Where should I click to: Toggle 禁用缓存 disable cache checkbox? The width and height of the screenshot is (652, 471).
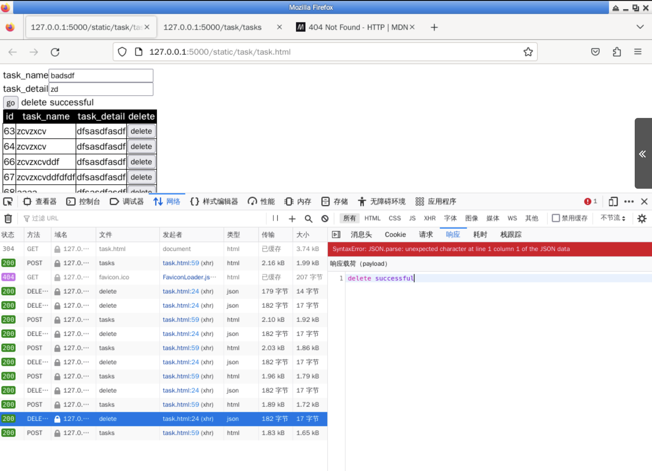(x=556, y=218)
